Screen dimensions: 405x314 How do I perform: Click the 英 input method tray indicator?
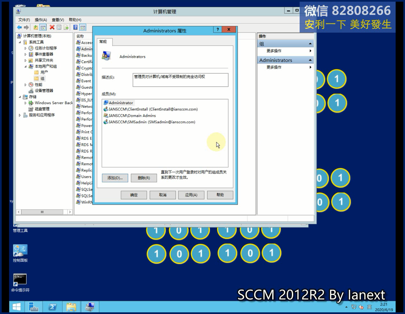370,307
